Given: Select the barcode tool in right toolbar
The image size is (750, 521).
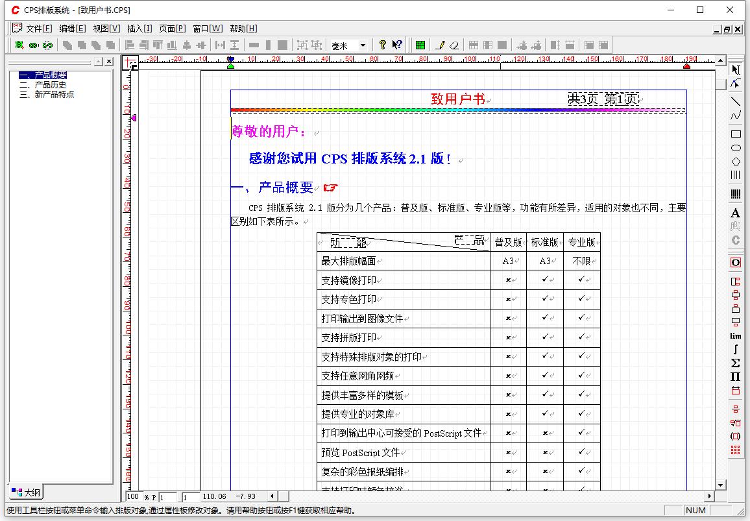Looking at the screenshot, I should point(736,194).
